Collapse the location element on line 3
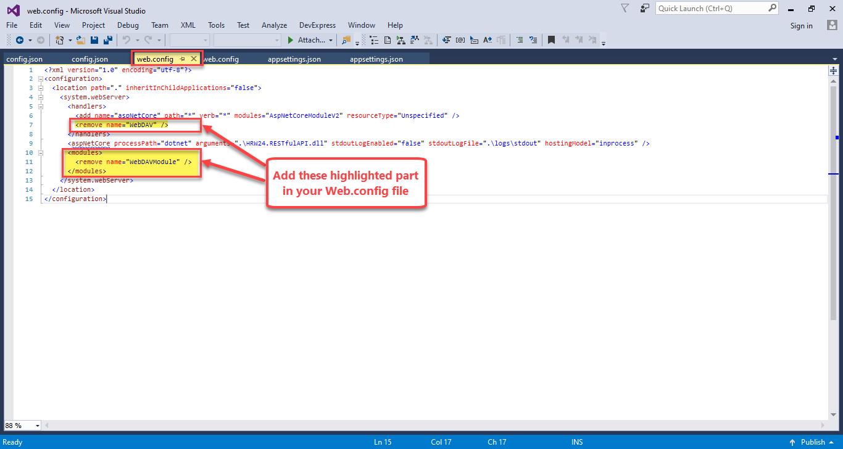 pyautogui.click(x=41, y=88)
